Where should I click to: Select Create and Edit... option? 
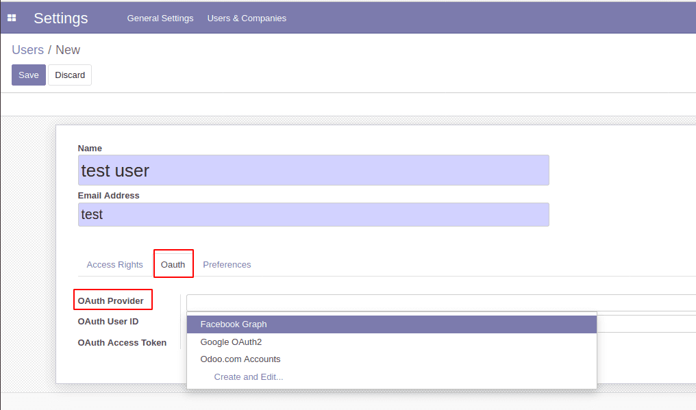click(x=392, y=376)
